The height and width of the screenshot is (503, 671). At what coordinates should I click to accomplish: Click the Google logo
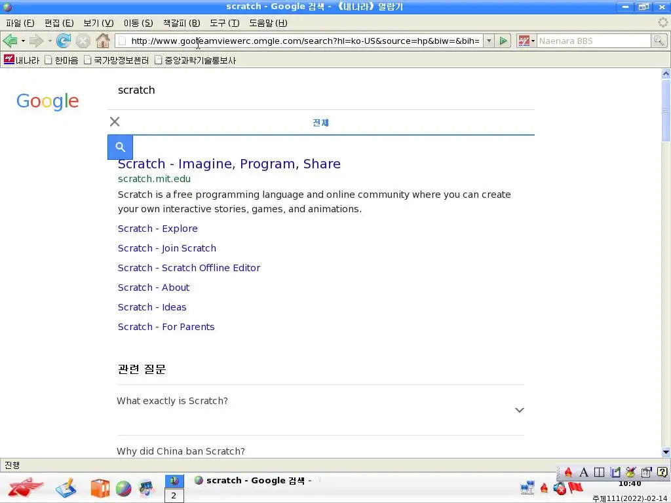coord(47,102)
